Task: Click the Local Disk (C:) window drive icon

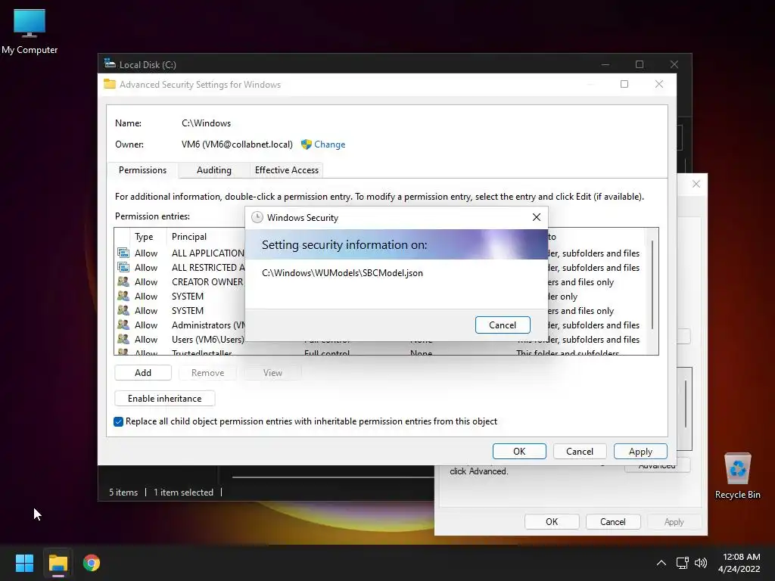Action: (110, 64)
